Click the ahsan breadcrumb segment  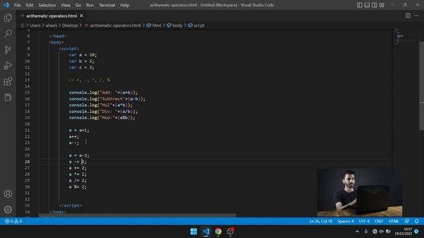51,25
